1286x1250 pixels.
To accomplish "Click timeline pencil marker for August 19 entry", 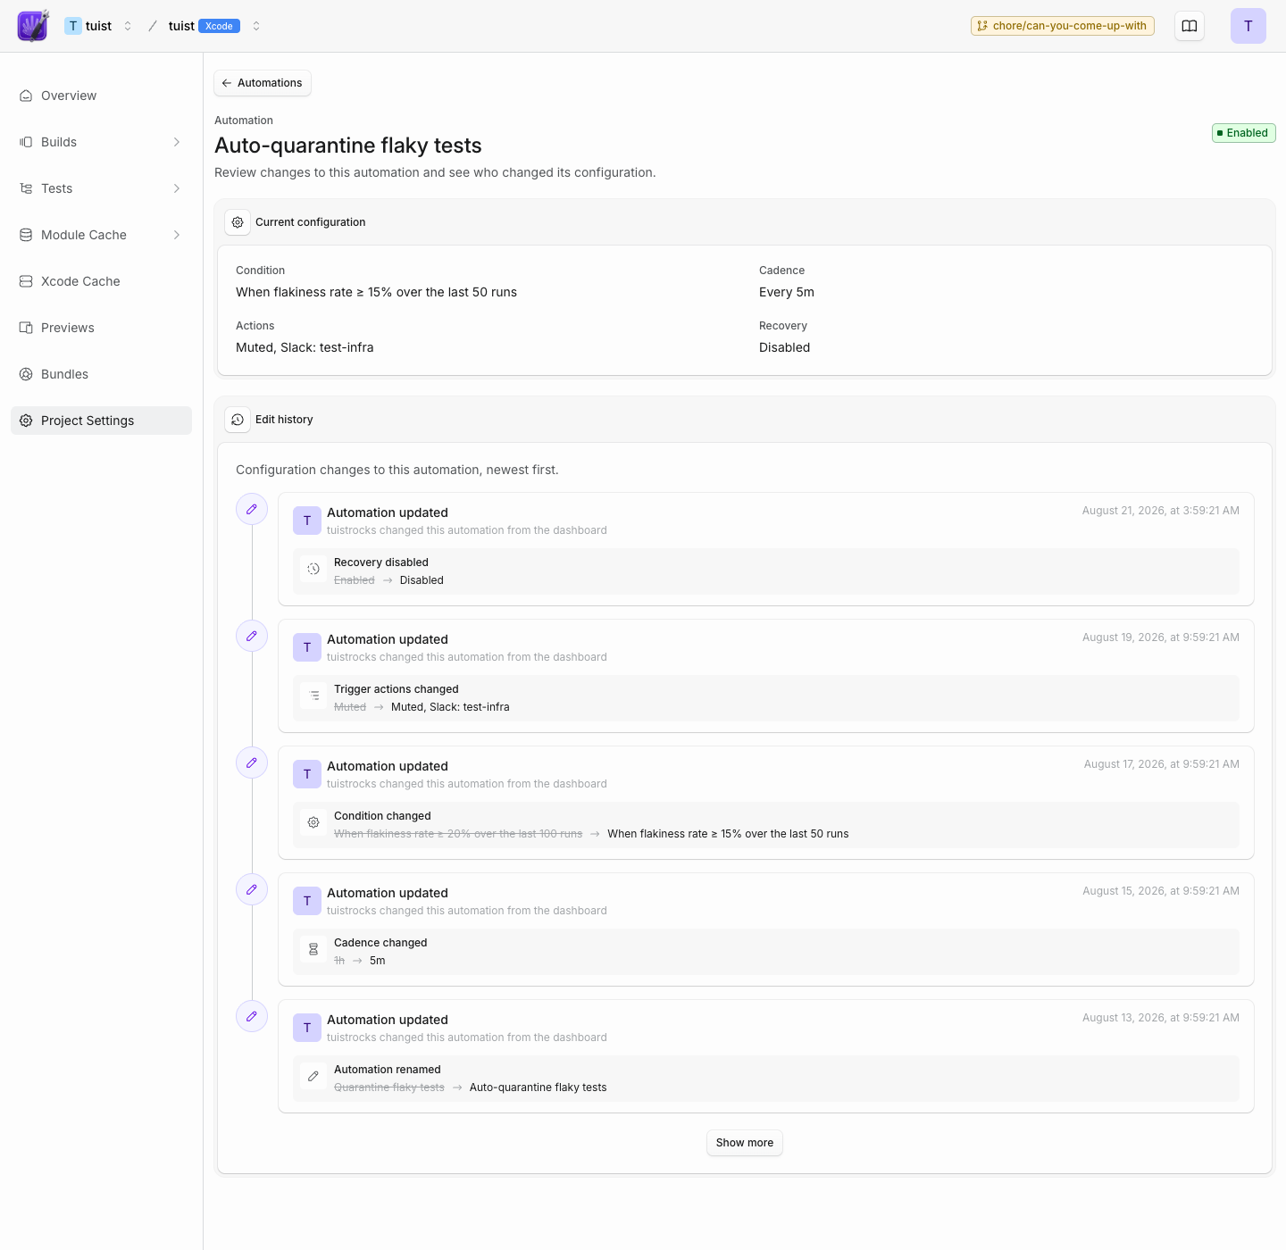I will click(x=252, y=636).
